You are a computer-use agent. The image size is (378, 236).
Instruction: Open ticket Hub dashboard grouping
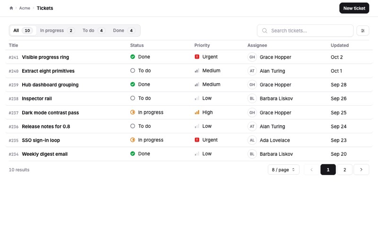point(50,85)
